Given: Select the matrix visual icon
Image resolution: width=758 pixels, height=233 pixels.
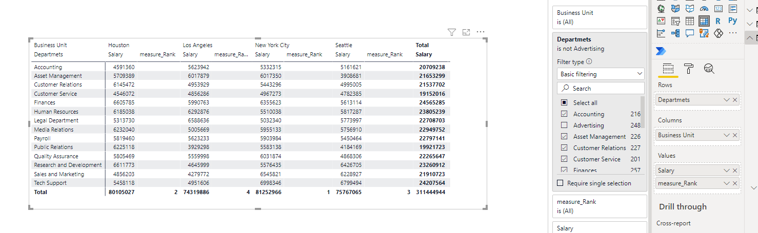Looking at the screenshot, I should 704,21.
